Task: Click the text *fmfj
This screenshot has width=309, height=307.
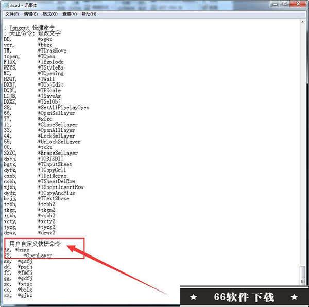Action: [25, 272]
